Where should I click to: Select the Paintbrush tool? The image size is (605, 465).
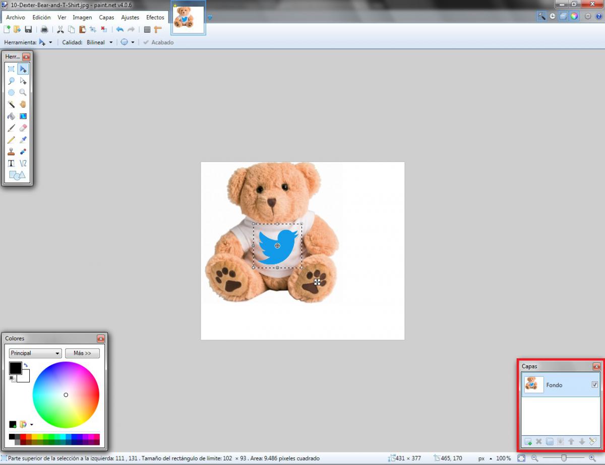point(11,128)
